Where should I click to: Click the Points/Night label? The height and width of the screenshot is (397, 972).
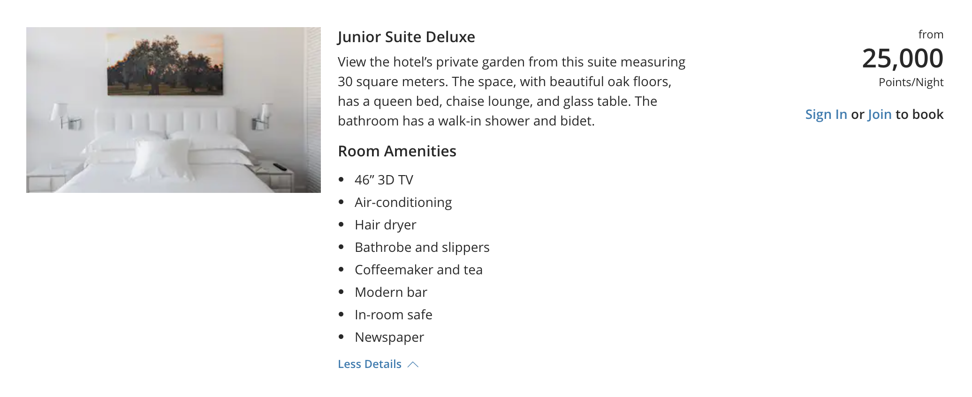[x=911, y=82]
